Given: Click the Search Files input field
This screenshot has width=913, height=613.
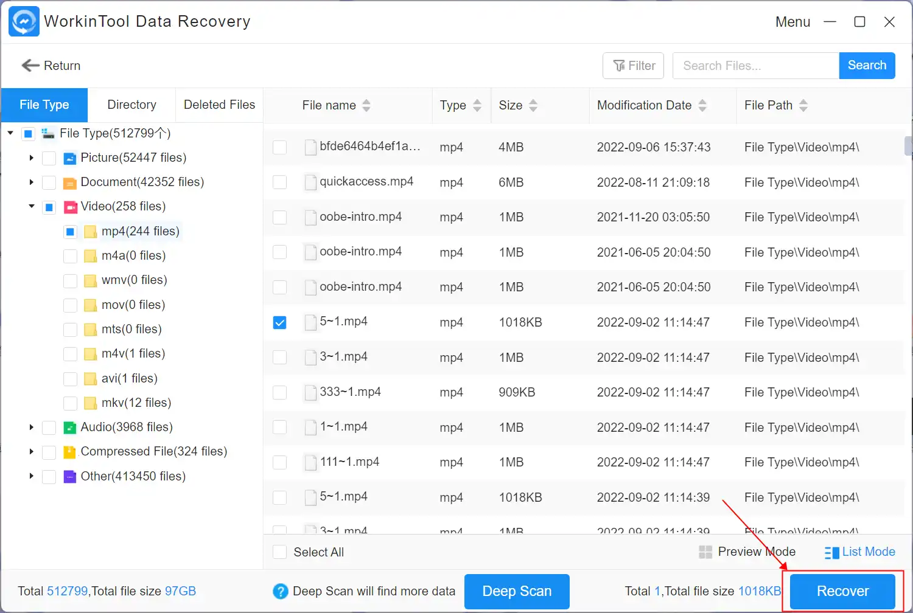Looking at the screenshot, I should pyautogui.click(x=755, y=66).
